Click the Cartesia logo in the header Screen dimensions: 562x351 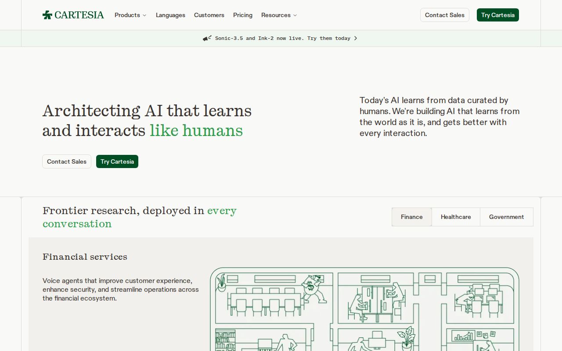(x=73, y=15)
